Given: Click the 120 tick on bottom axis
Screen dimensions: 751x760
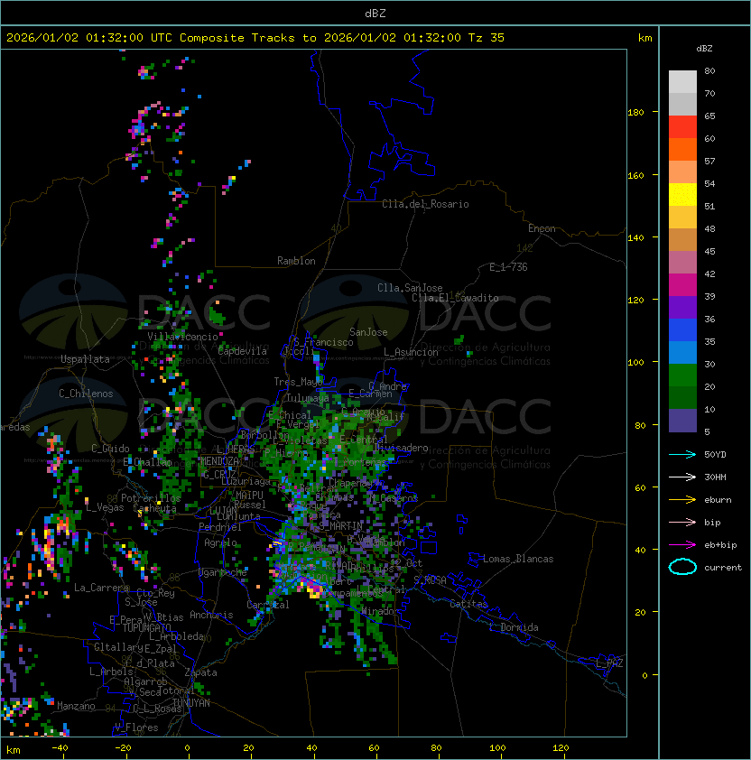Looking at the screenshot, I should (x=561, y=748).
